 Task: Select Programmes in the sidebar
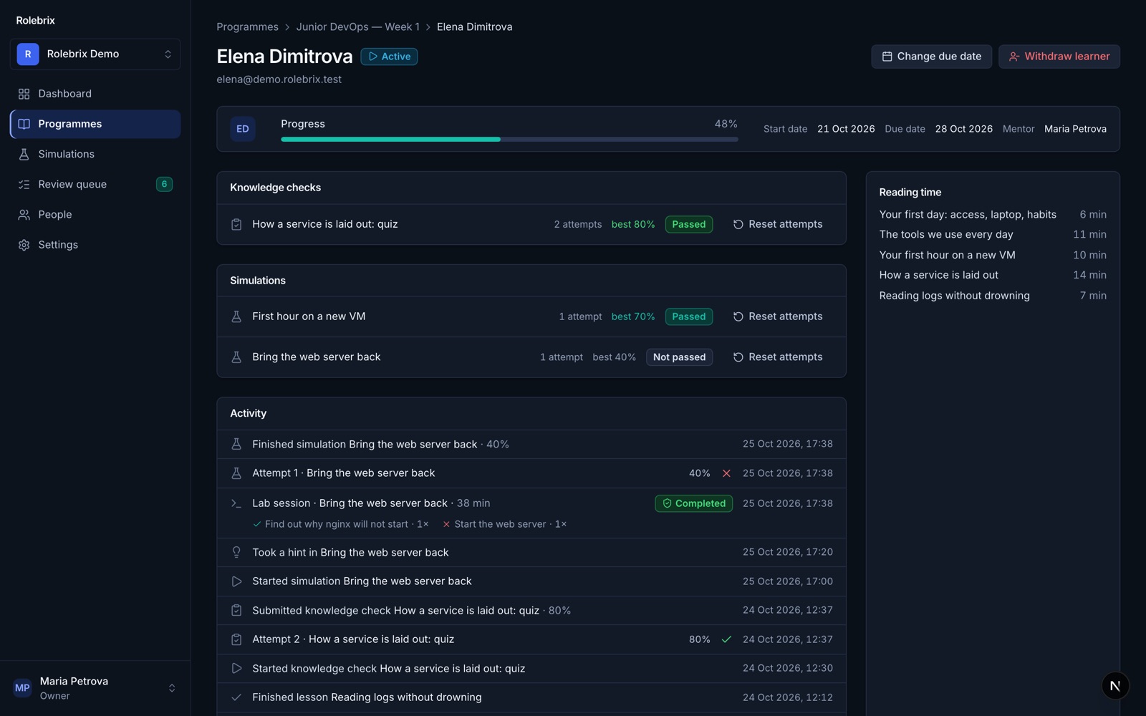(x=95, y=124)
